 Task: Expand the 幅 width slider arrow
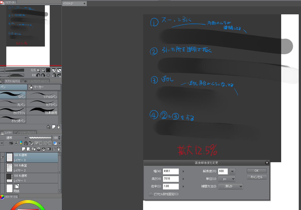pos(183,171)
